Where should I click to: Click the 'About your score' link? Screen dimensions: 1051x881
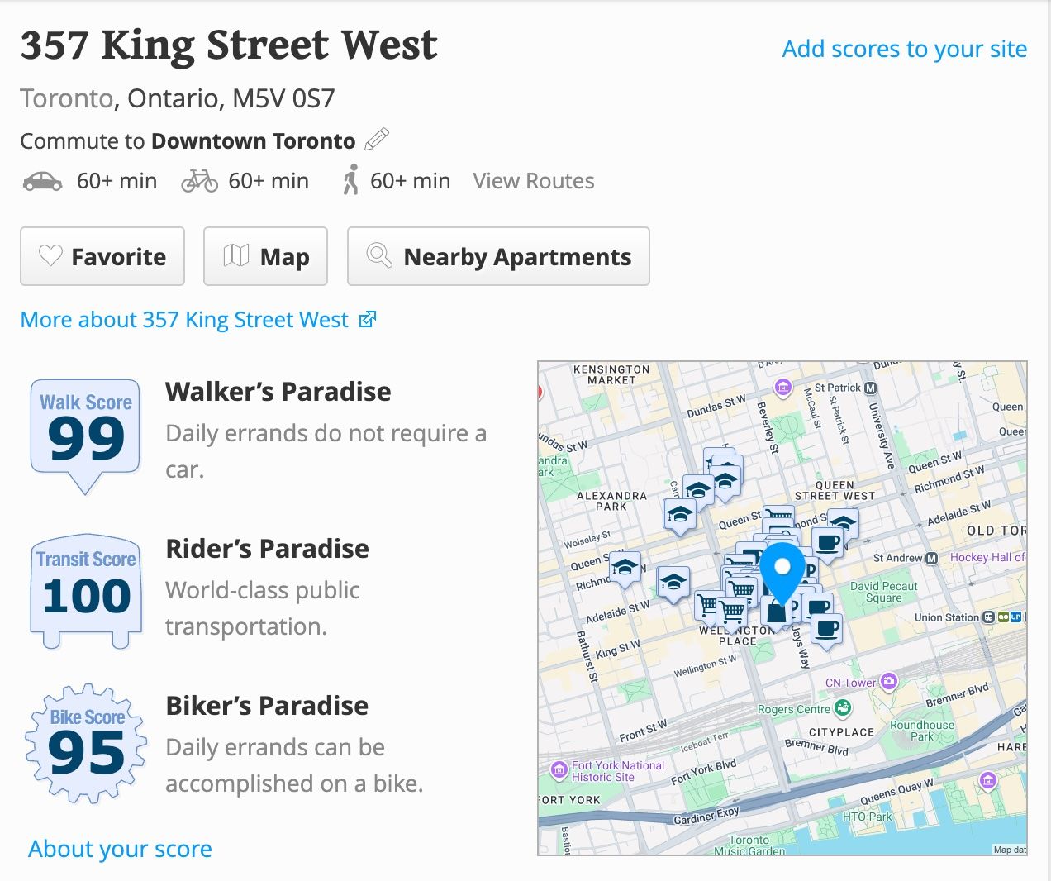pos(120,849)
